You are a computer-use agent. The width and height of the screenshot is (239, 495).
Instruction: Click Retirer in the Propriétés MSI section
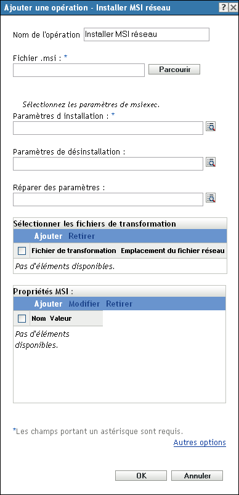[x=119, y=304]
